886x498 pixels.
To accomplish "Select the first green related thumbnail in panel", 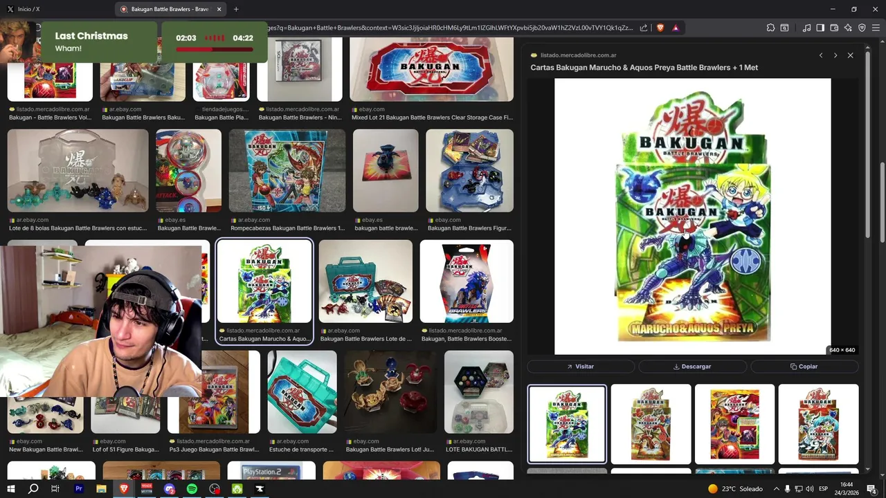I will [x=567, y=424].
